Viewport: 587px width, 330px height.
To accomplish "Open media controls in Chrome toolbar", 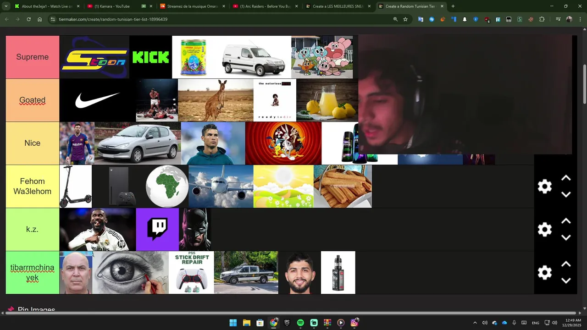I will coord(558,19).
